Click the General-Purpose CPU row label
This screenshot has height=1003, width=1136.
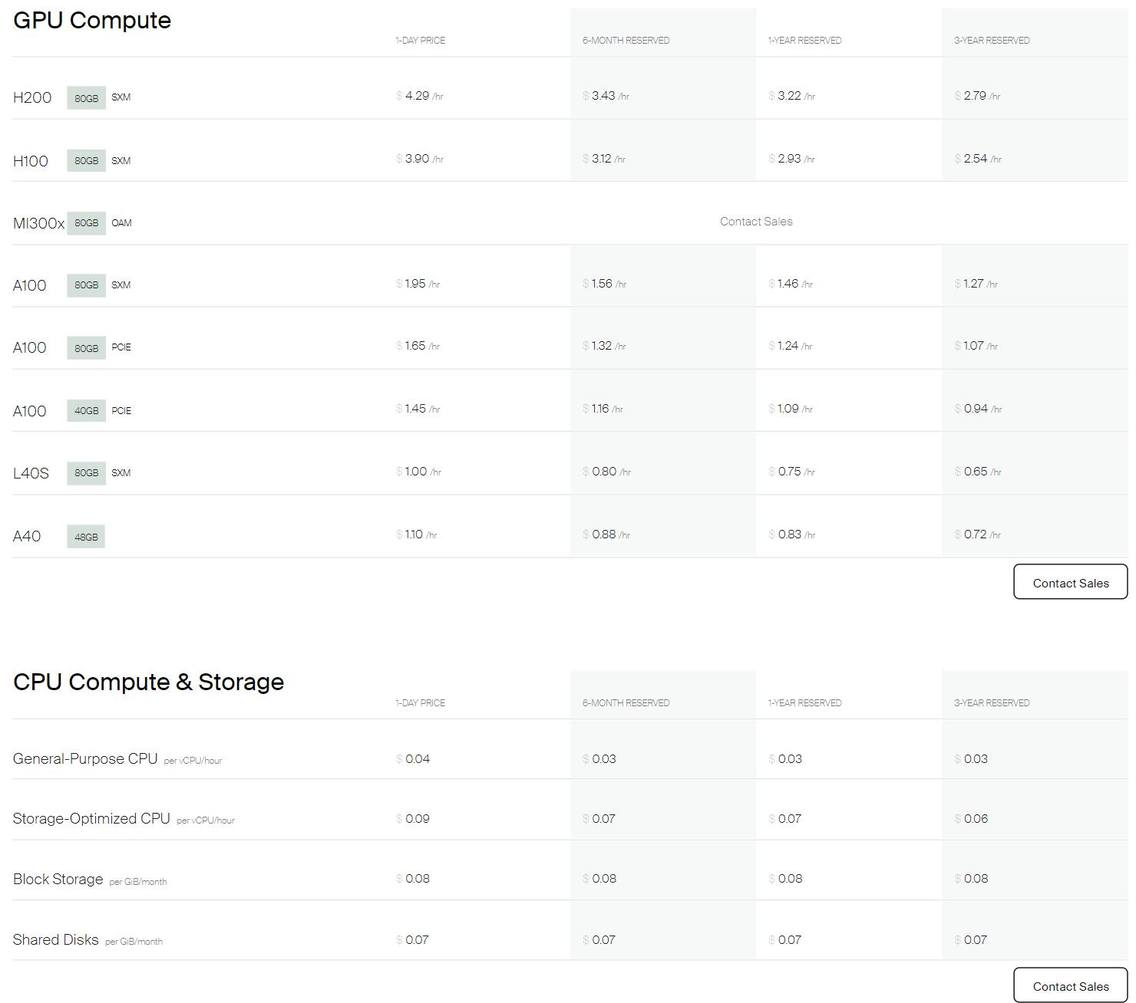(x=85, y=758)
